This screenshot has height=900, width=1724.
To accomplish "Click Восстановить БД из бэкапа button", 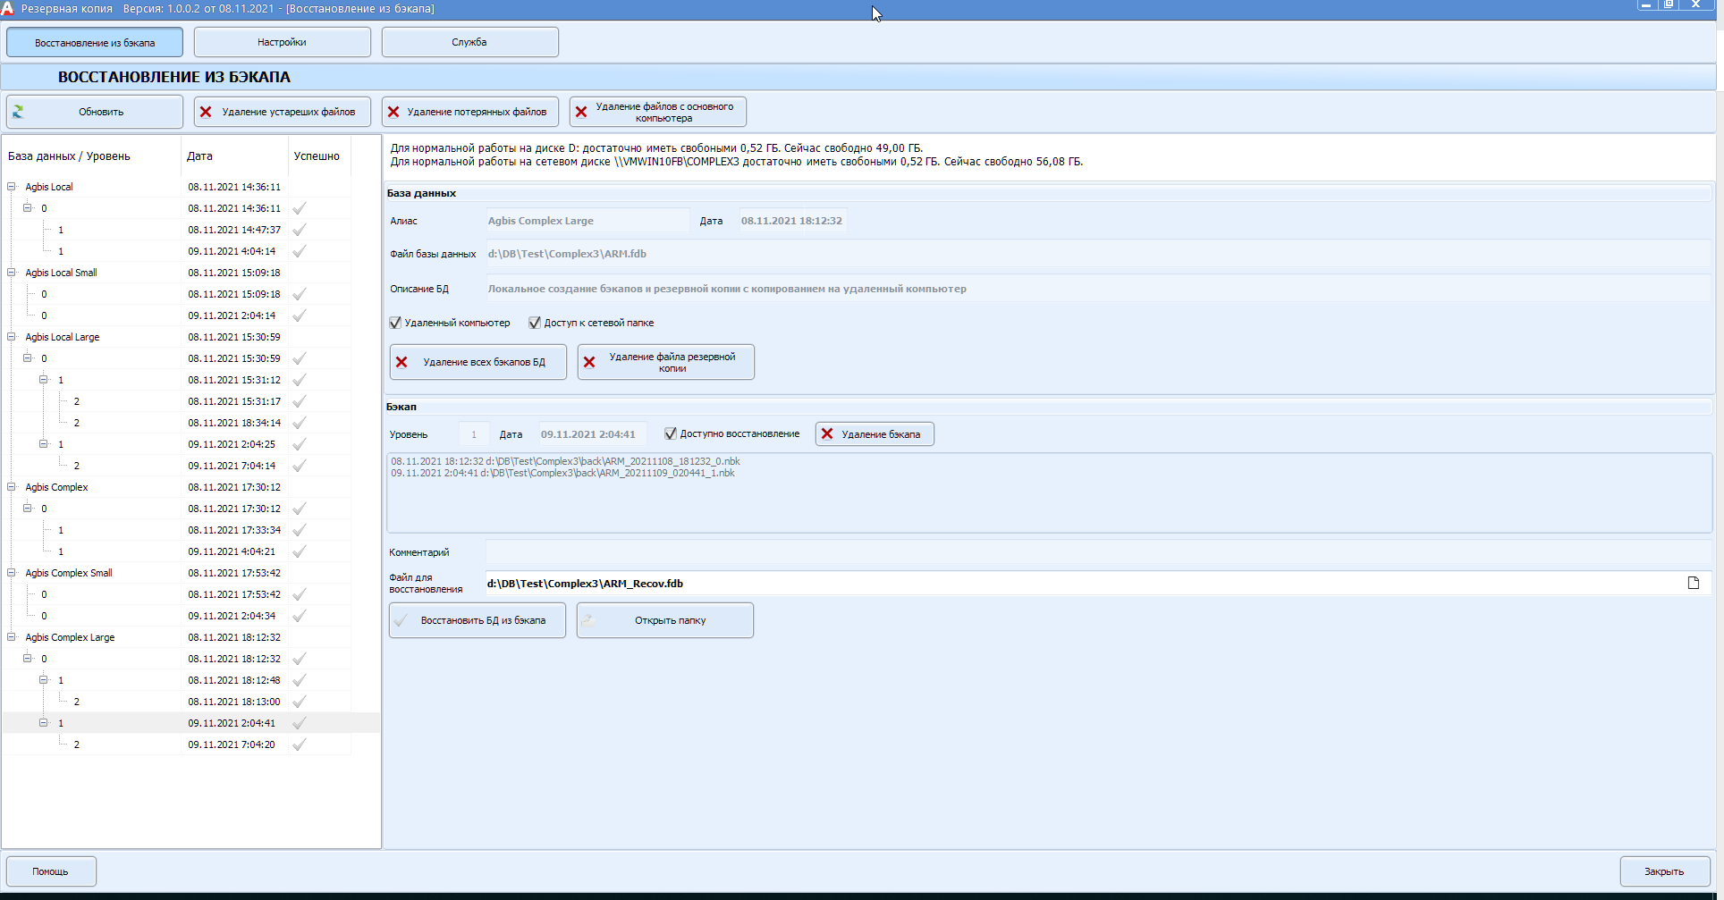I will [477, 620].
